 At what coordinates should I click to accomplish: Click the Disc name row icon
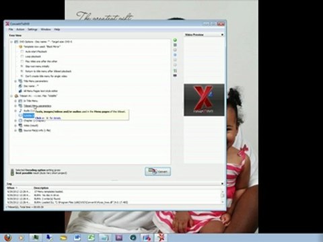20,86
